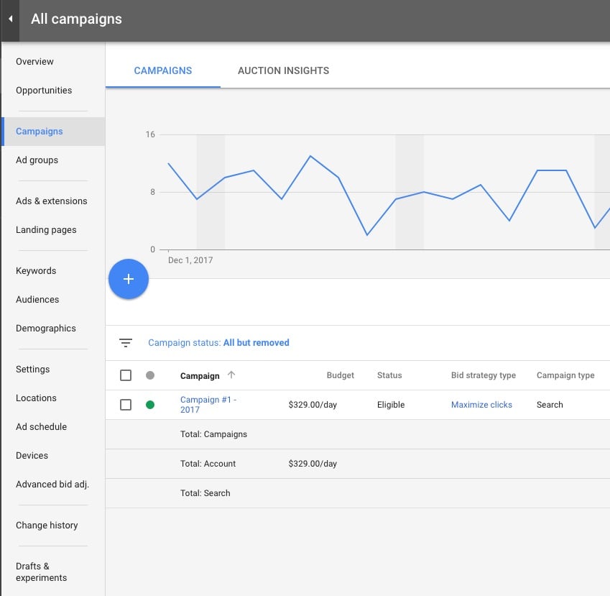The height and width of the screenshot is (596, 610).
Task: Open Ad schedule in the sidebar
Action: click(x=41, y=426)
